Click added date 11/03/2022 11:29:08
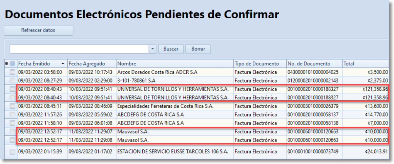The width and height of the screenshot is (394, 164). pyautogui.click(x=90, y=140)
